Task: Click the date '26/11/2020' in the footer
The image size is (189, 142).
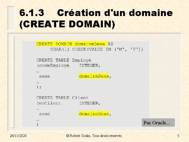Action: pos(18,136)
